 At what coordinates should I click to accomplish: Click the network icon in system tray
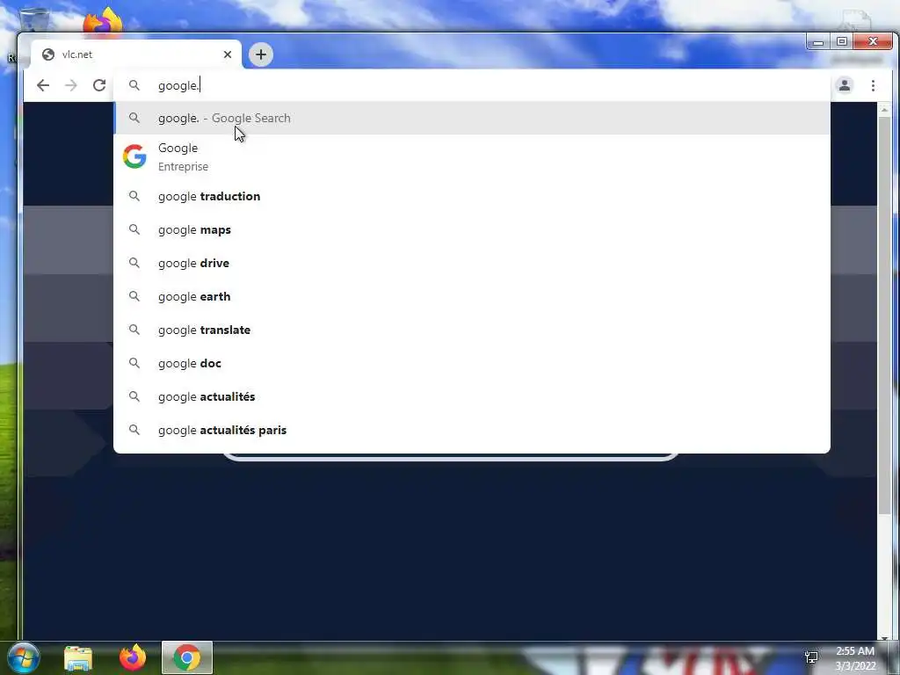pyautogui.click(x=811, y=657)
